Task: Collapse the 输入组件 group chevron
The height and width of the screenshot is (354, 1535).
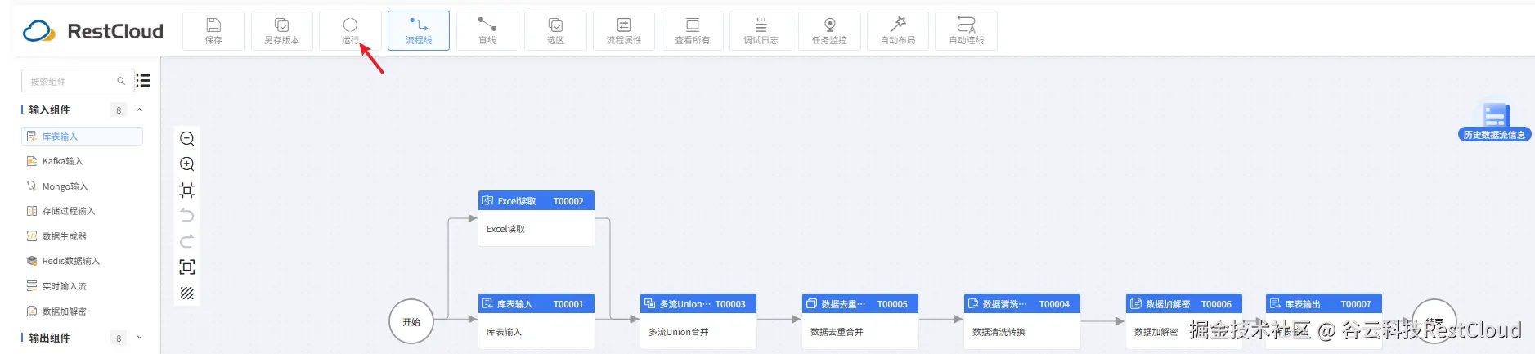Action: (140, 110)
